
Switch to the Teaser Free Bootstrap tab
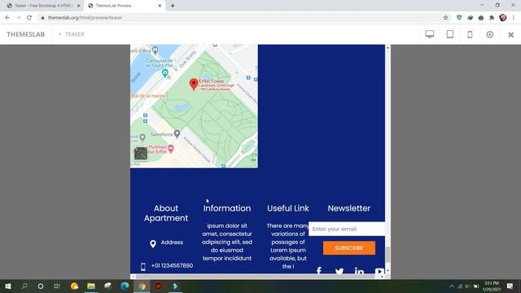coord(43,6)
